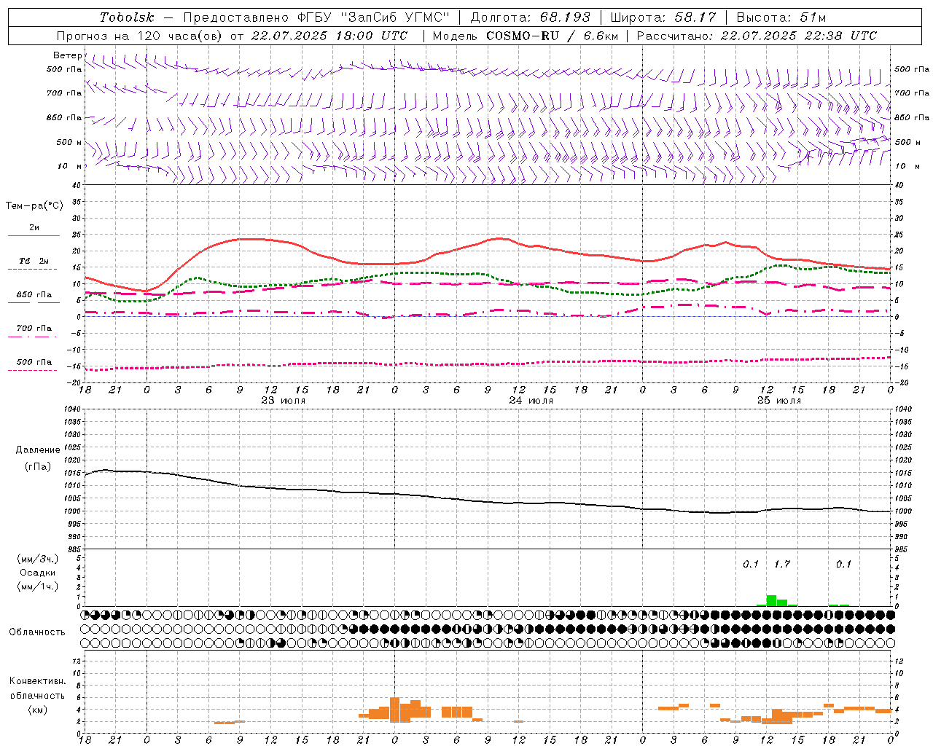Click the 'Модель COSMO-RU / 6.6км' model label

(x=526, y=36)
